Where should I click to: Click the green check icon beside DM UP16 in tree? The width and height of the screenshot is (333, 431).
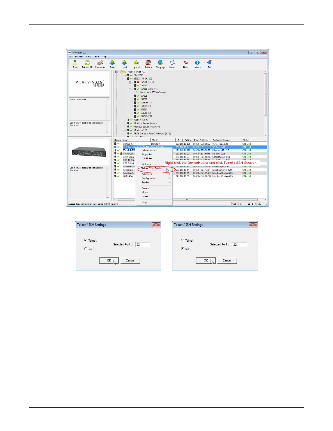[x=131, y=75]
